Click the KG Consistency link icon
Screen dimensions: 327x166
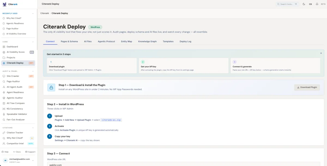pos(4,109)
